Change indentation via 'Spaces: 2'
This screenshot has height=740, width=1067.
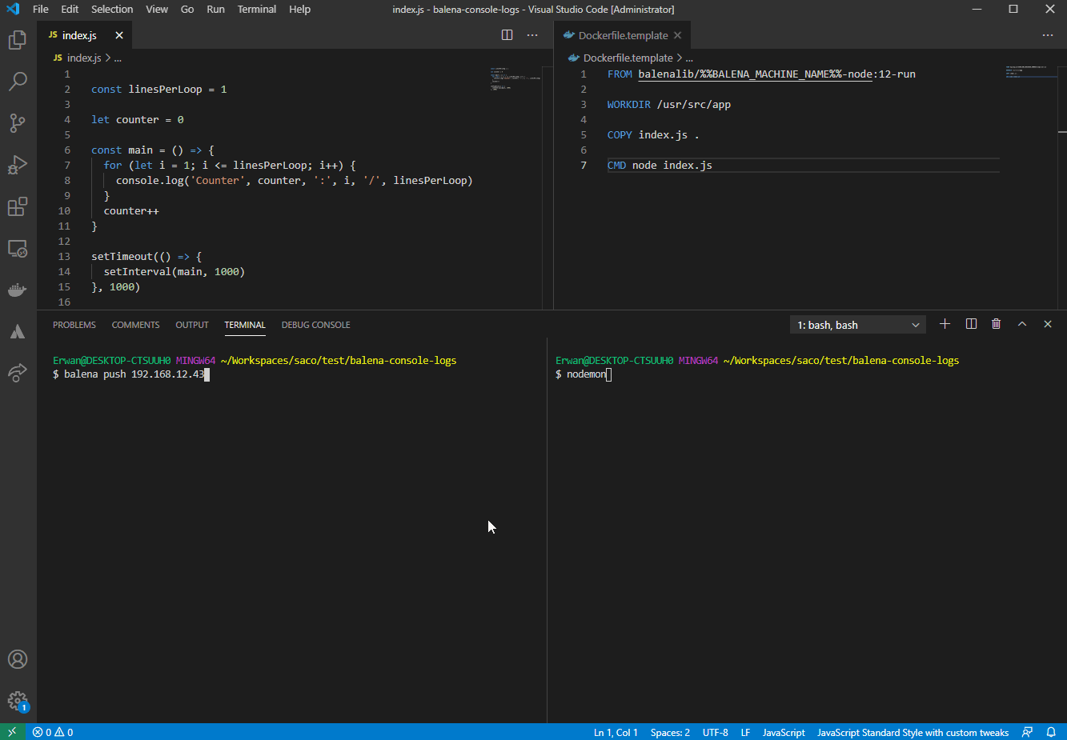[670, 732]
